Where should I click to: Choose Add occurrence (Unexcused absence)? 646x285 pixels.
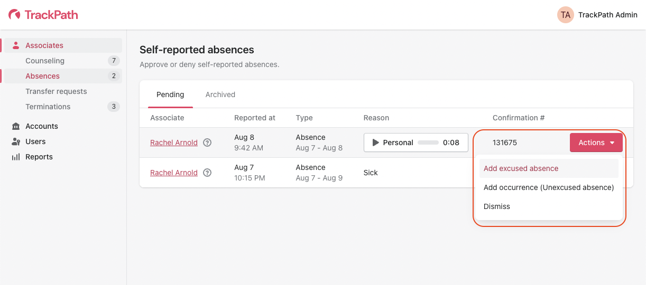[549, 187]
